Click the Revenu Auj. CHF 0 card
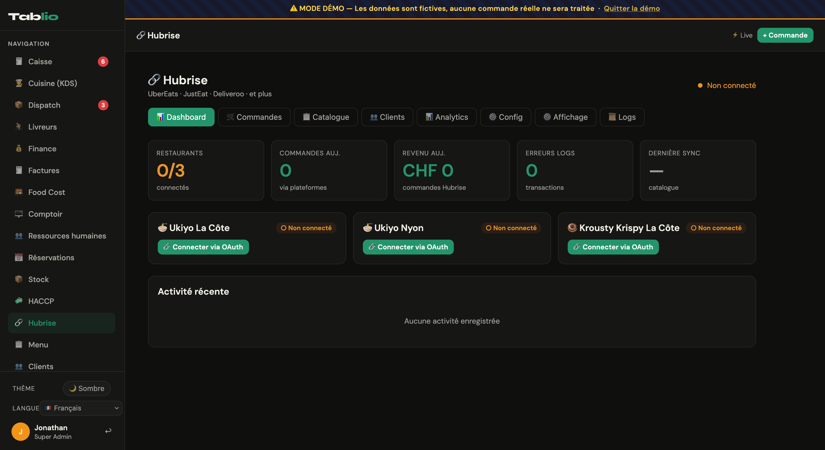825x450 pixels. point(452,170)
